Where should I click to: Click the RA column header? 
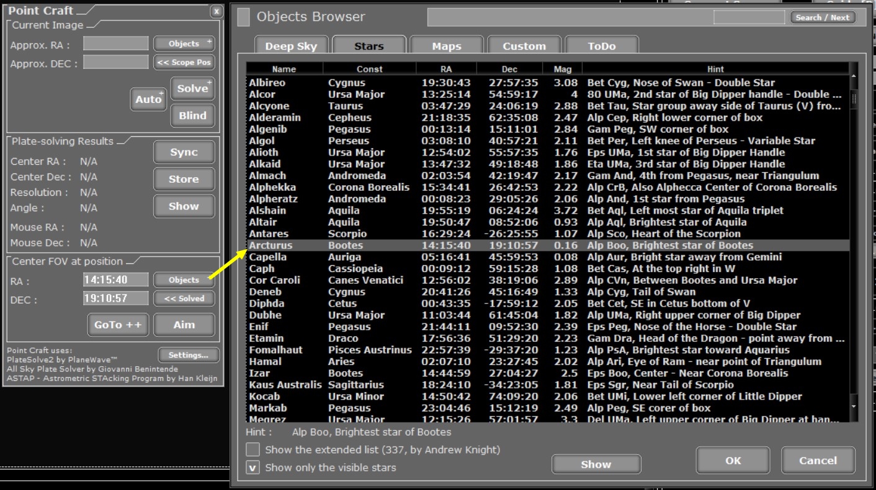click(x=447, y=69)
